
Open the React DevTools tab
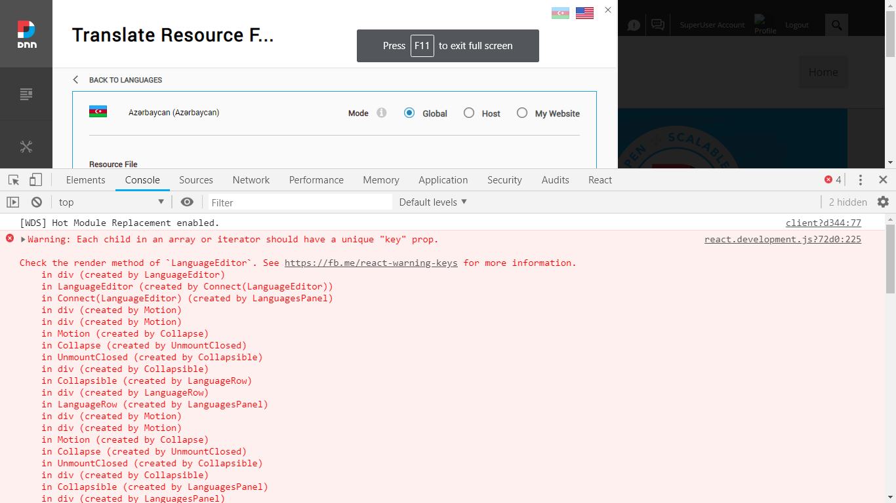tap(600, 179)
